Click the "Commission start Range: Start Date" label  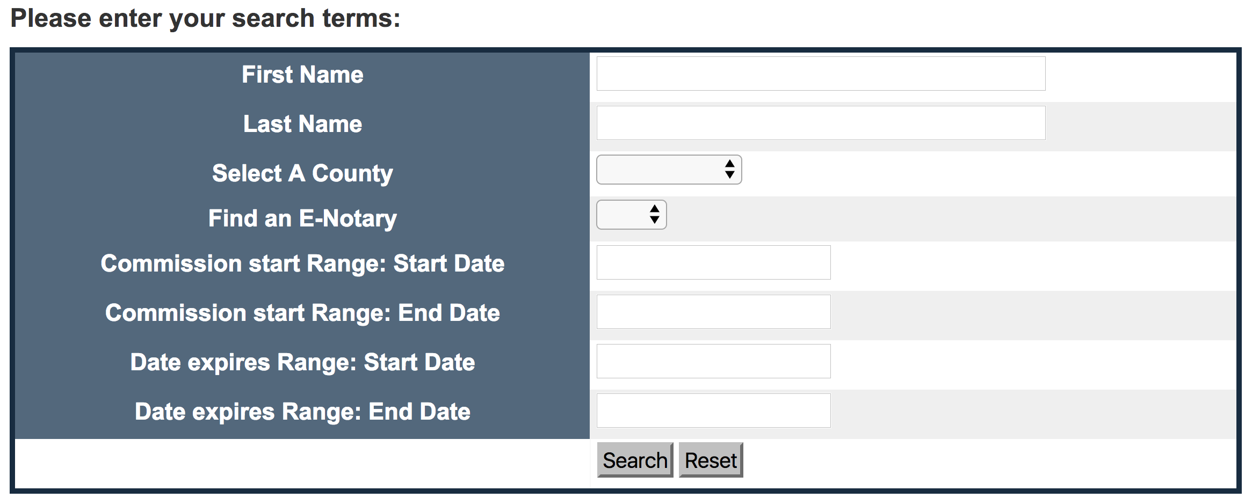click(x=302, y=263)
